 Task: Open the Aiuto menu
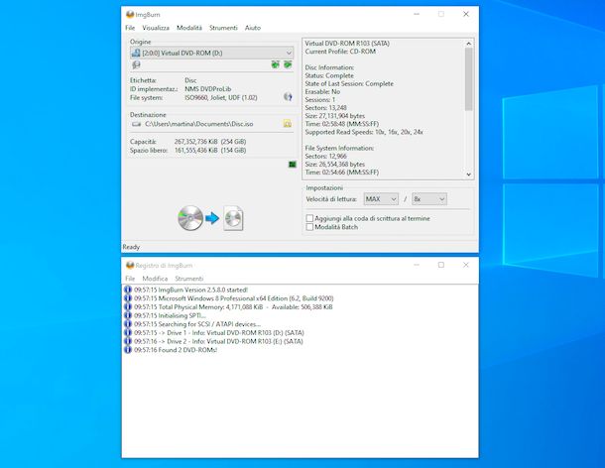pos(253,28)
